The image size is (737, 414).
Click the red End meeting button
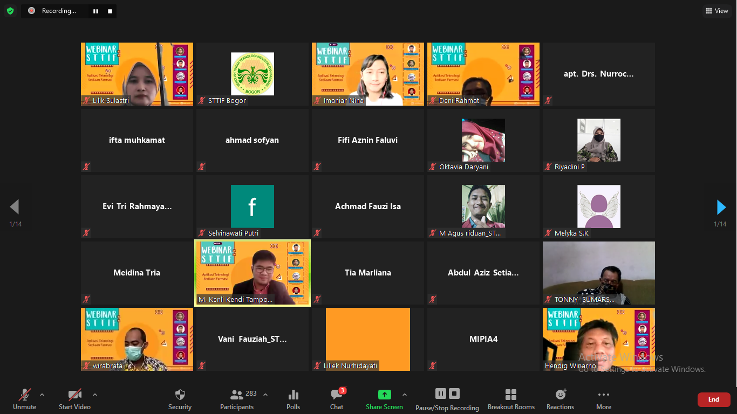(713, 399)
